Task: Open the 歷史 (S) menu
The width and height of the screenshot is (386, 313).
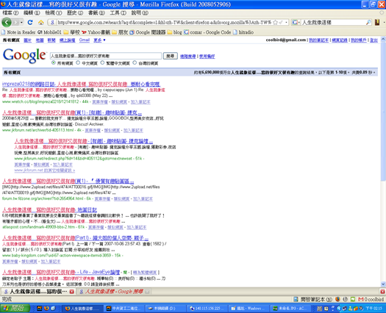Action: coord(75,12)
